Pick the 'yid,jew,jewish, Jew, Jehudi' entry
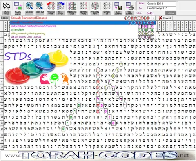This screenshot has width=196, height=161. (83, 37)
